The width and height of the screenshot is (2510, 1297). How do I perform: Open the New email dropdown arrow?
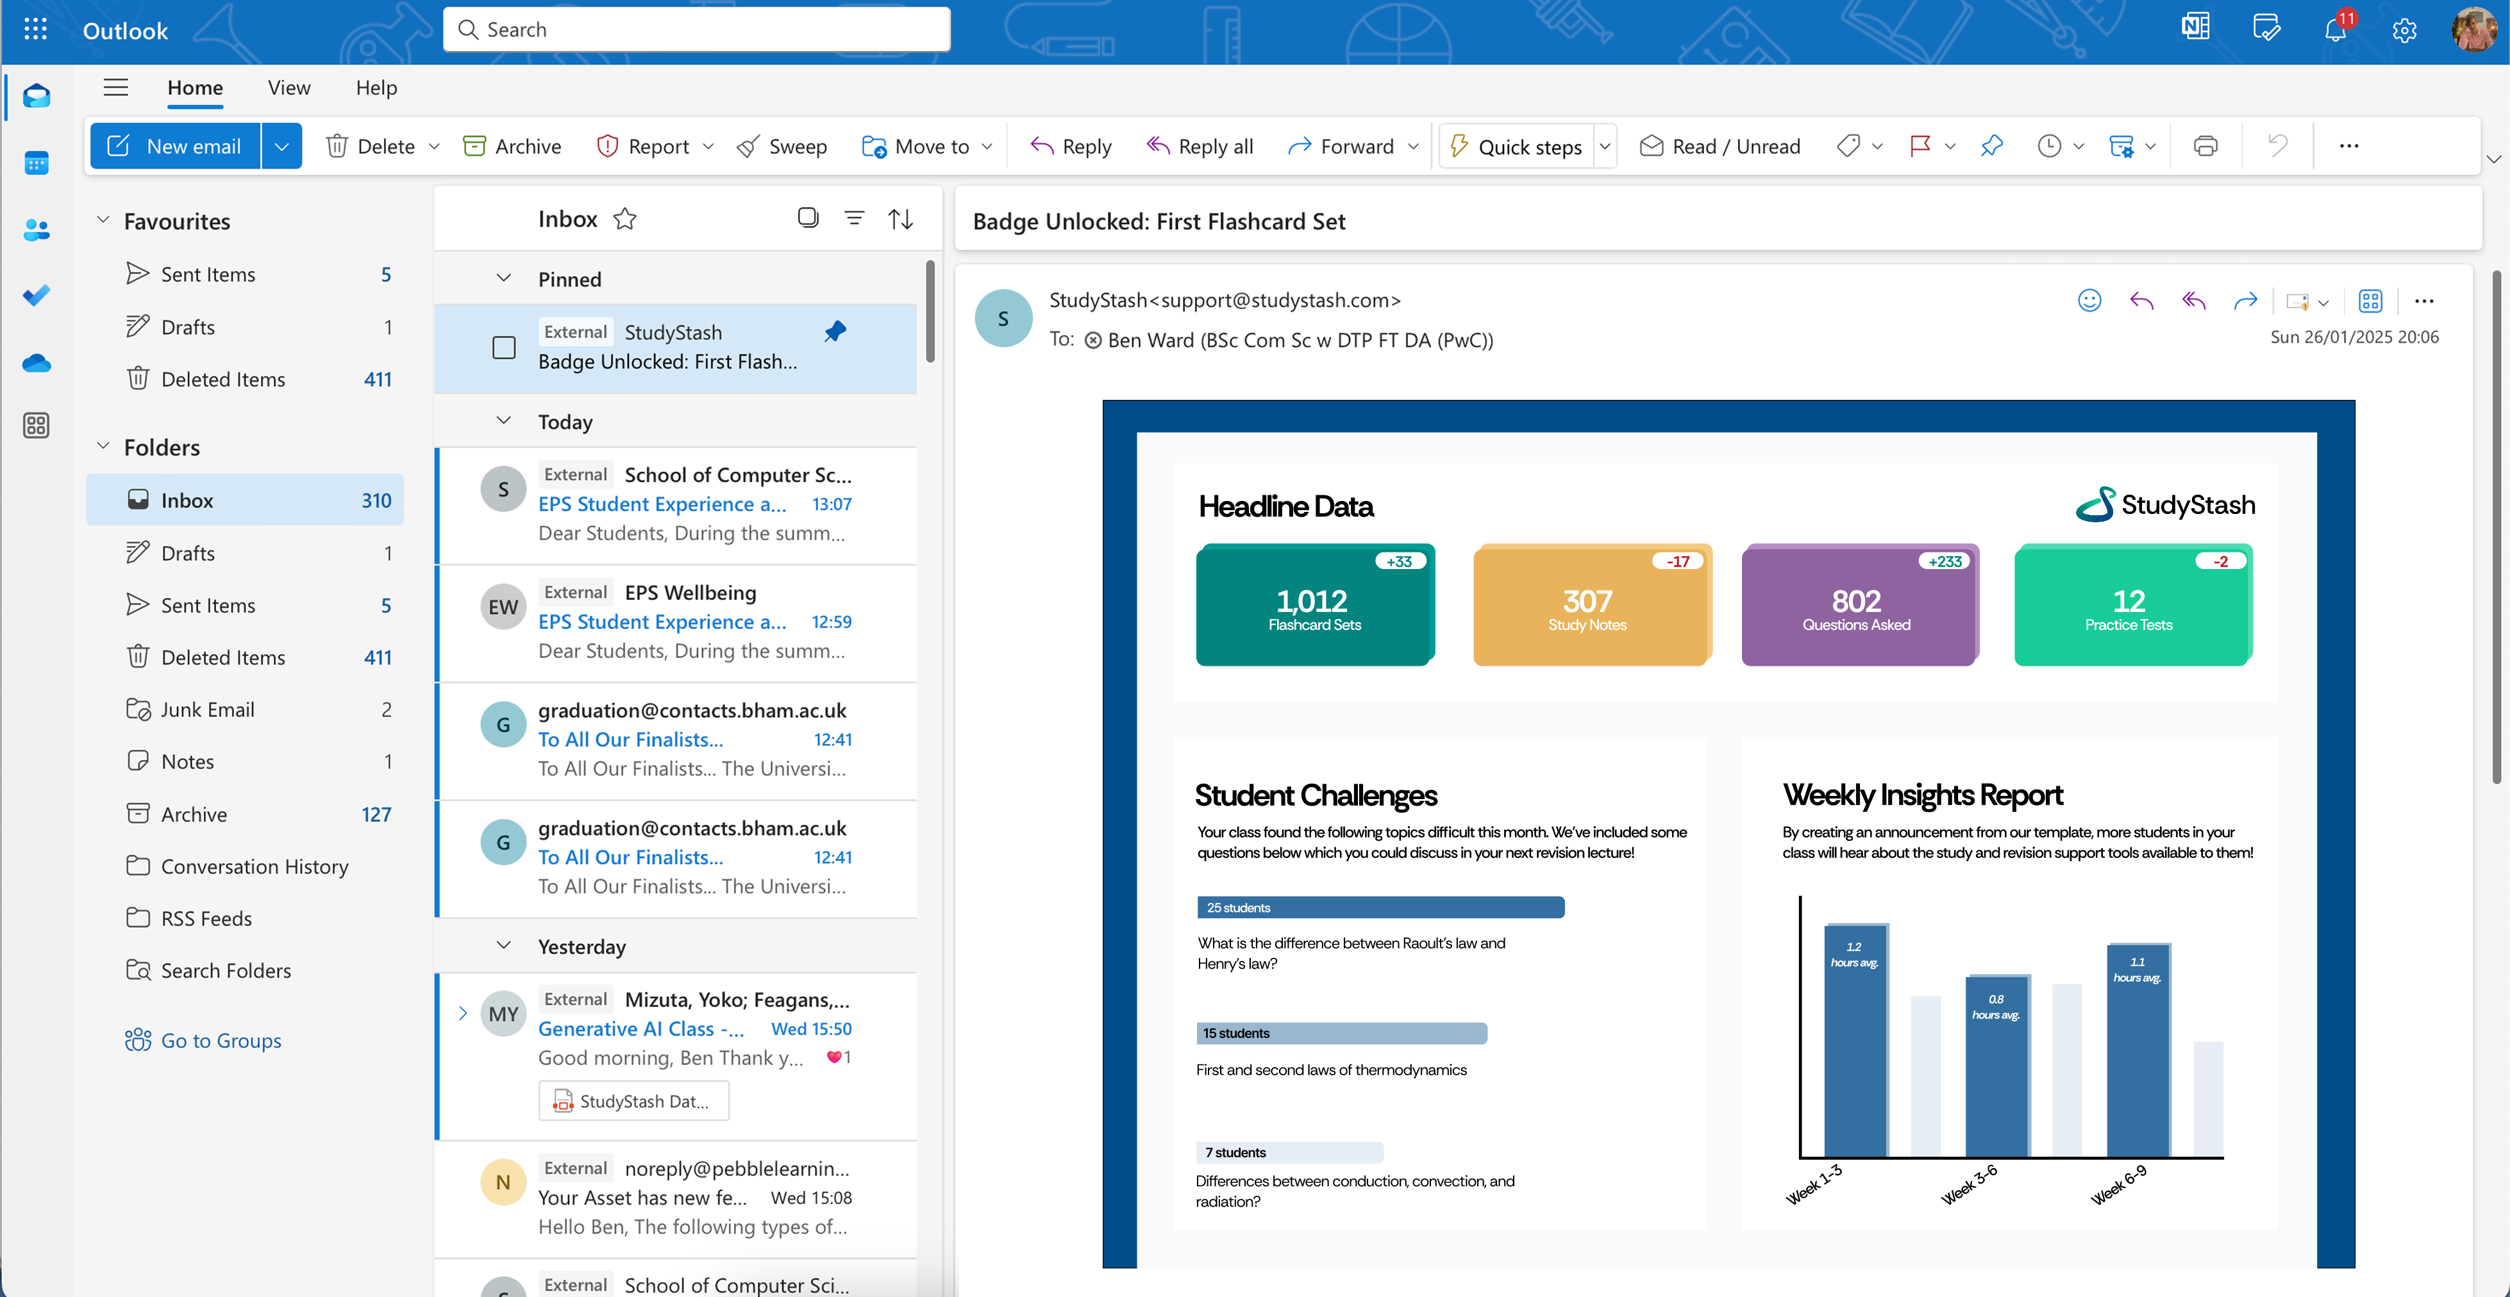click(281, 146)
